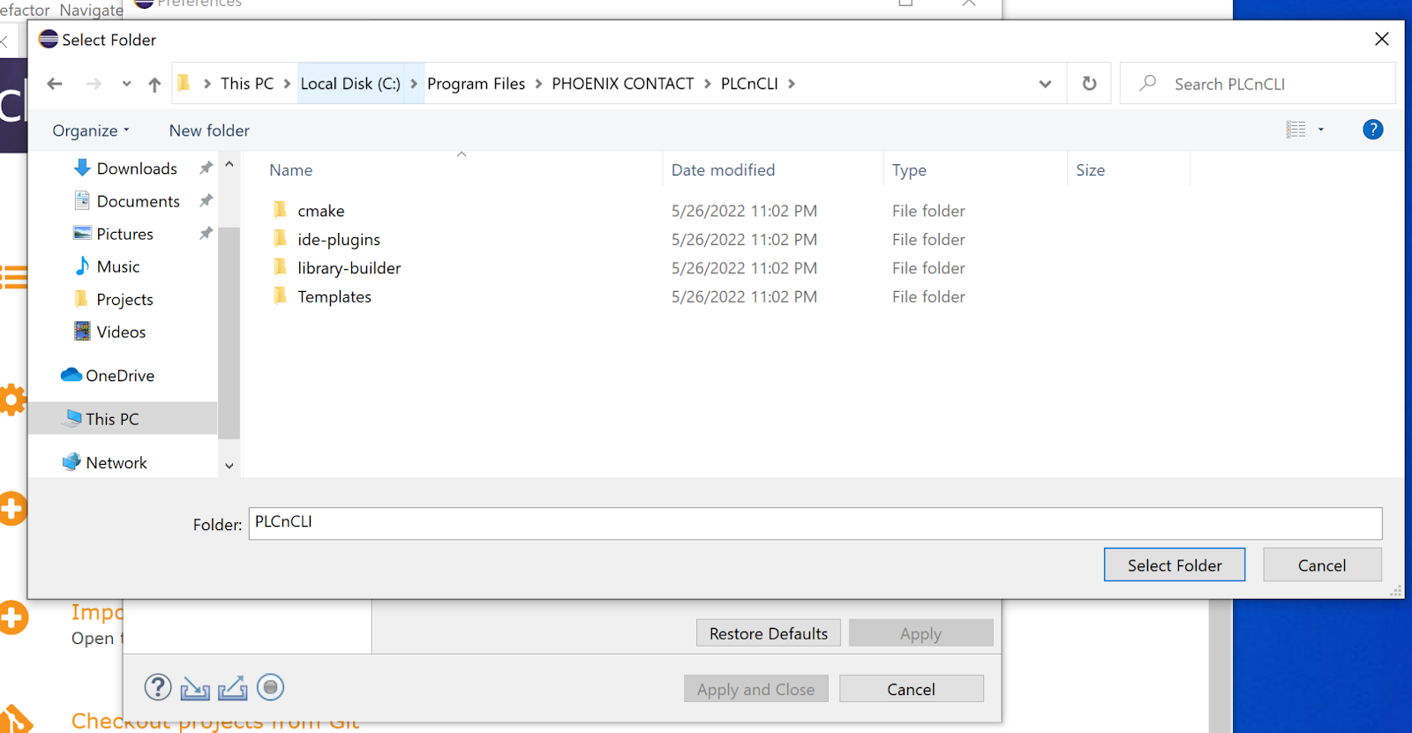Select the ide-plugins folder

339,239
